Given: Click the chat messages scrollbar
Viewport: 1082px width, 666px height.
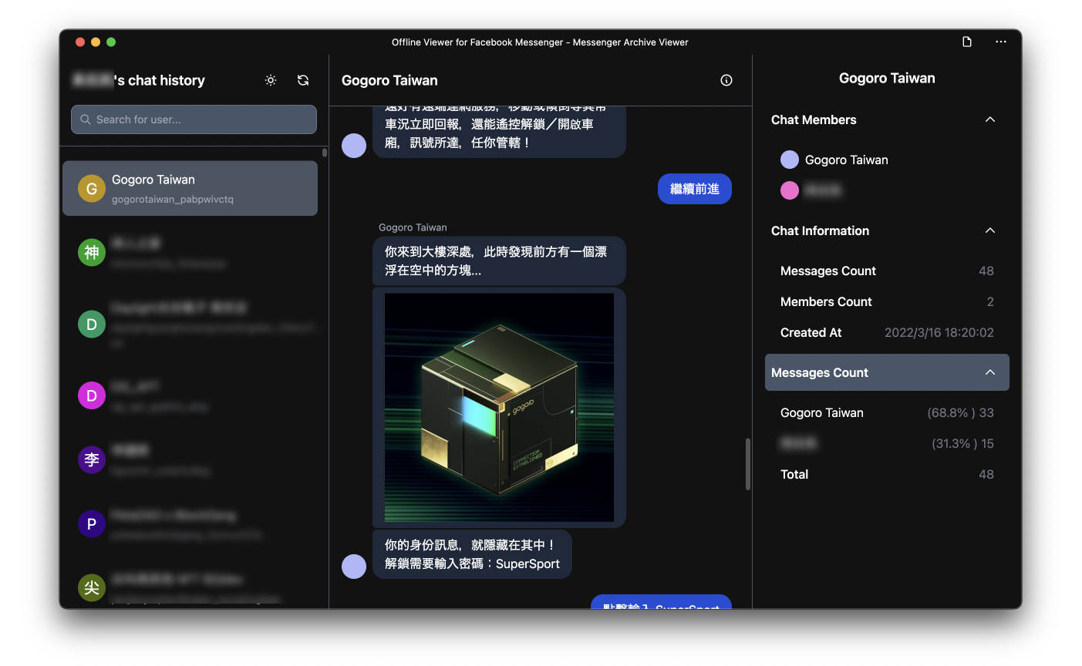Looking at the screenshot, I should click(748, 464).
